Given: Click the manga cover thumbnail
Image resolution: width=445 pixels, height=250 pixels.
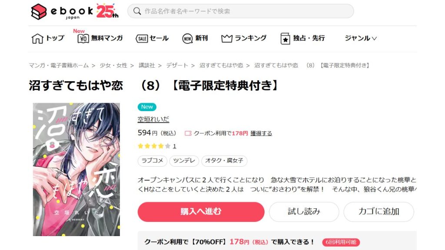Looking at the screenshot, I should pyautogui.click(x=76, y=170).
